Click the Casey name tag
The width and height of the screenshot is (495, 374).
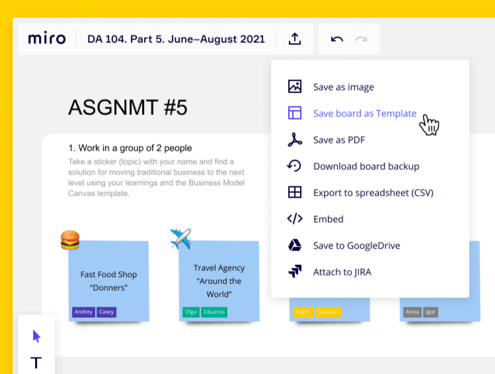point(106,312)
